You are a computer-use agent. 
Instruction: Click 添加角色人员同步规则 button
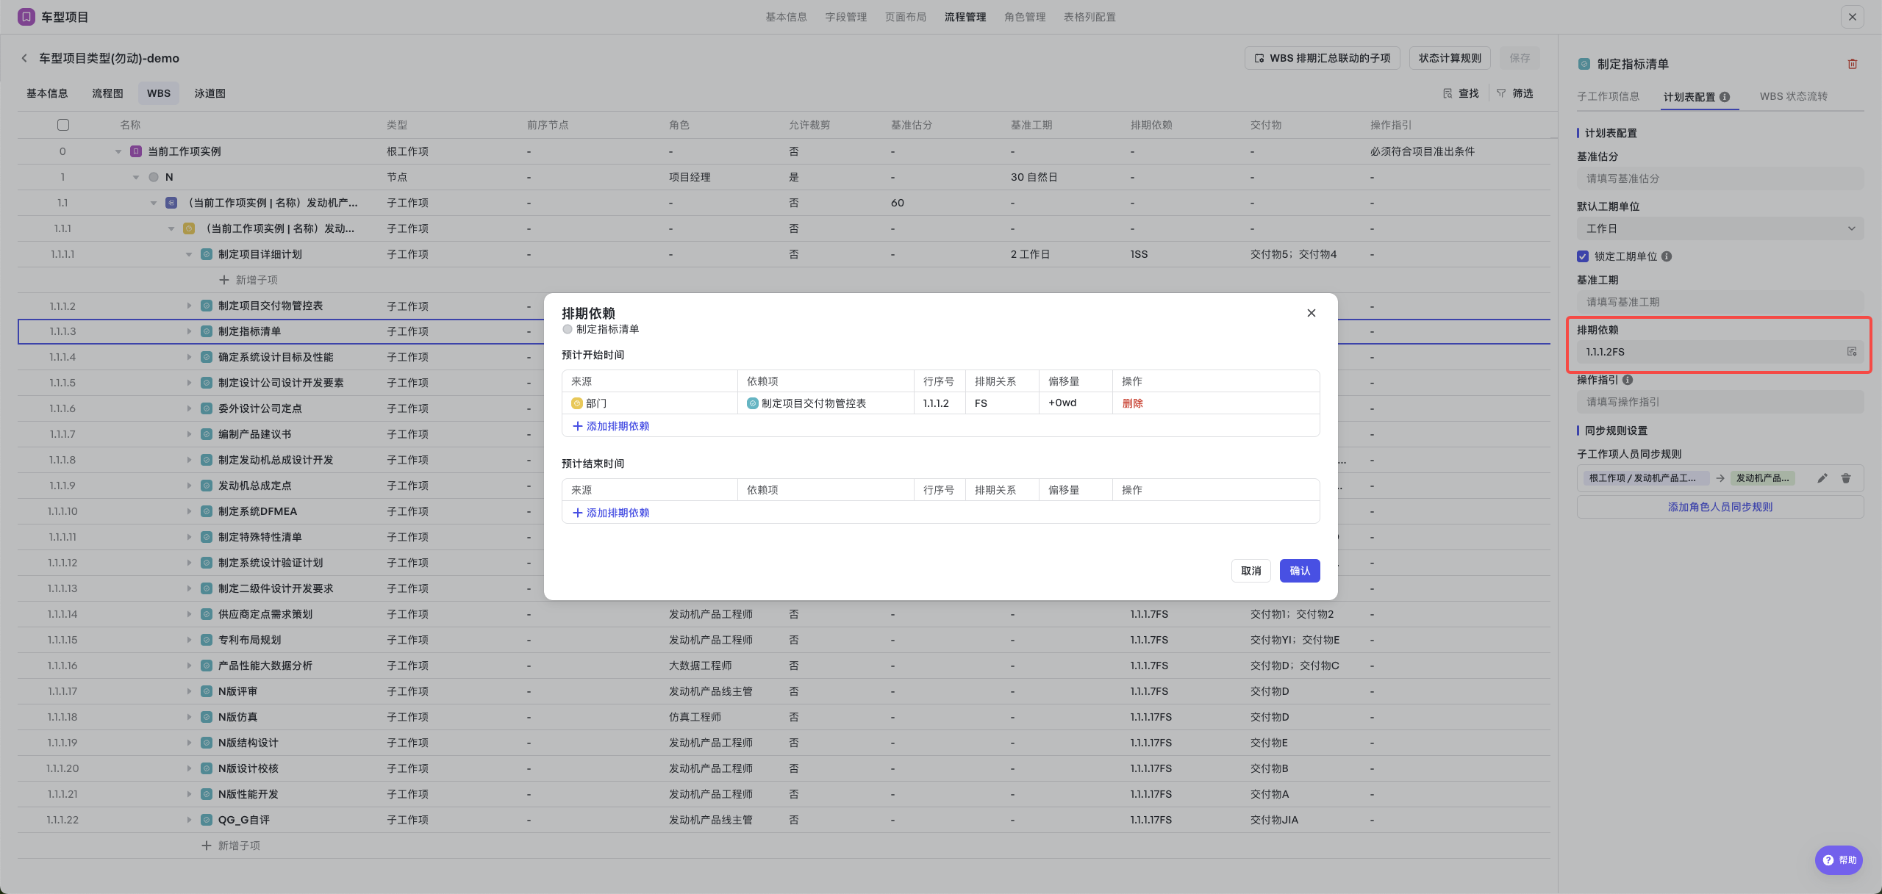tap(1720, 507)
